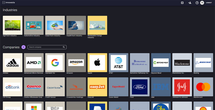Viewport: 215px width, 110px height.
Task: Open the Renewable Energy Industry tile
Action: click(x=97, y=25)
